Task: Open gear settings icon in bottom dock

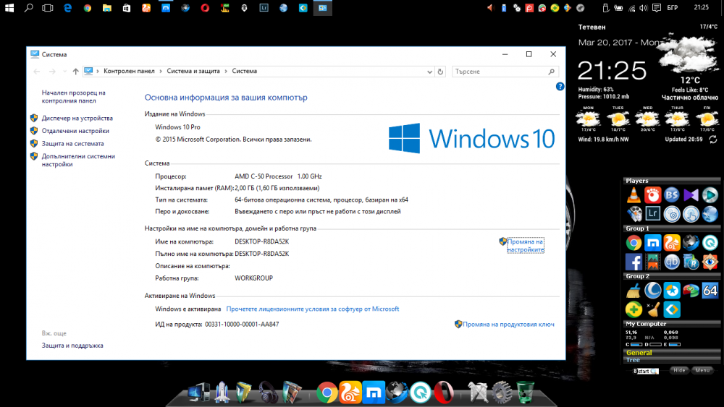Action: (502, 393)
